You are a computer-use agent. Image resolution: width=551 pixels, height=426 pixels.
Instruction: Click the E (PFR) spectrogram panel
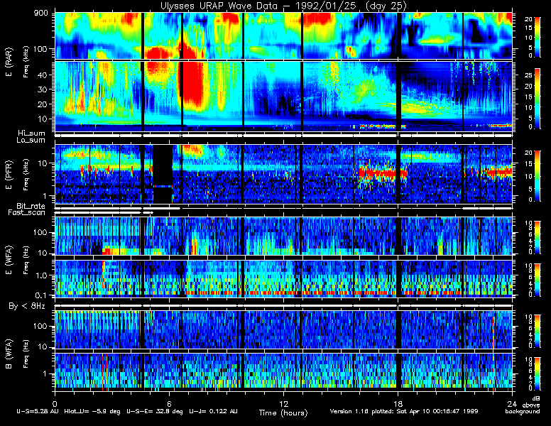click(x=283, y=174)
